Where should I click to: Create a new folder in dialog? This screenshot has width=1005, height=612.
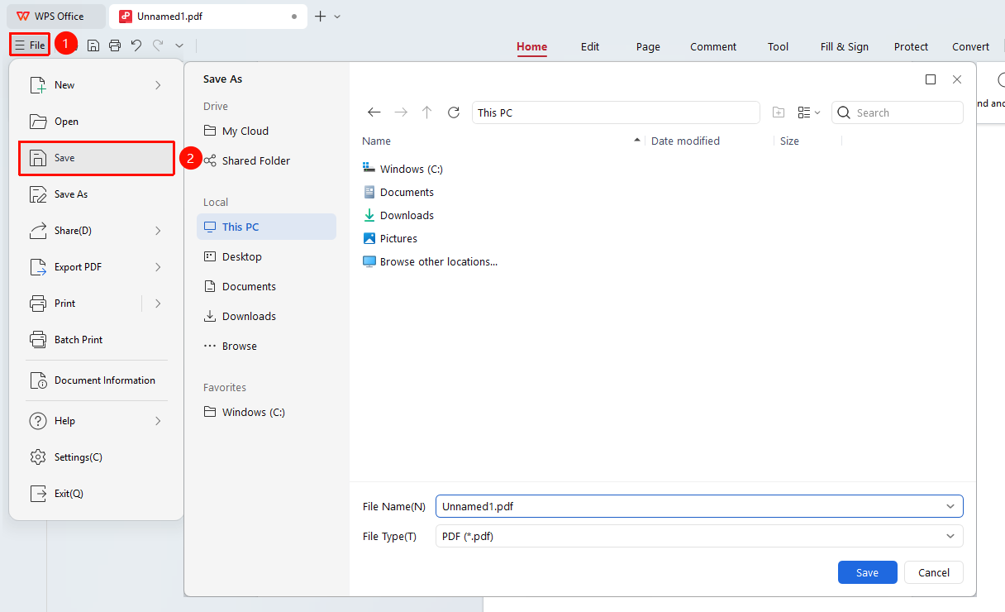[x=778, y=112]
